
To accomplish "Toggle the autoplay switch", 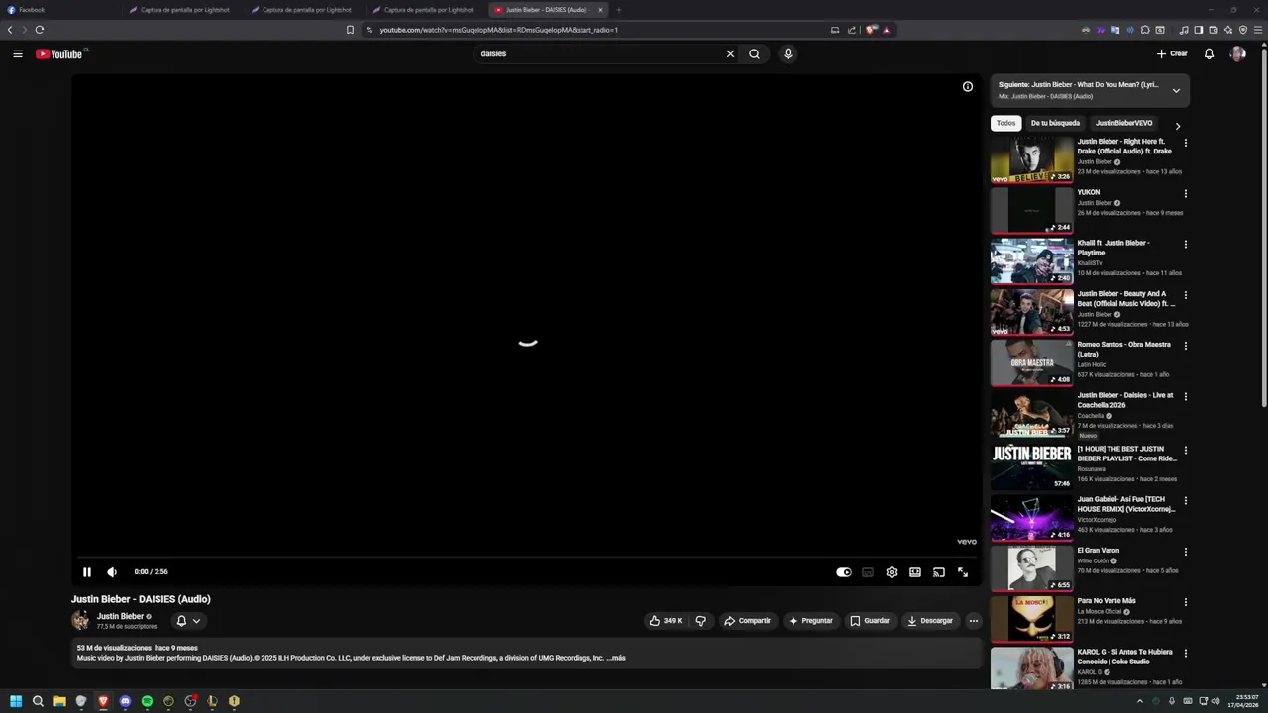I will tap(844, 572).
